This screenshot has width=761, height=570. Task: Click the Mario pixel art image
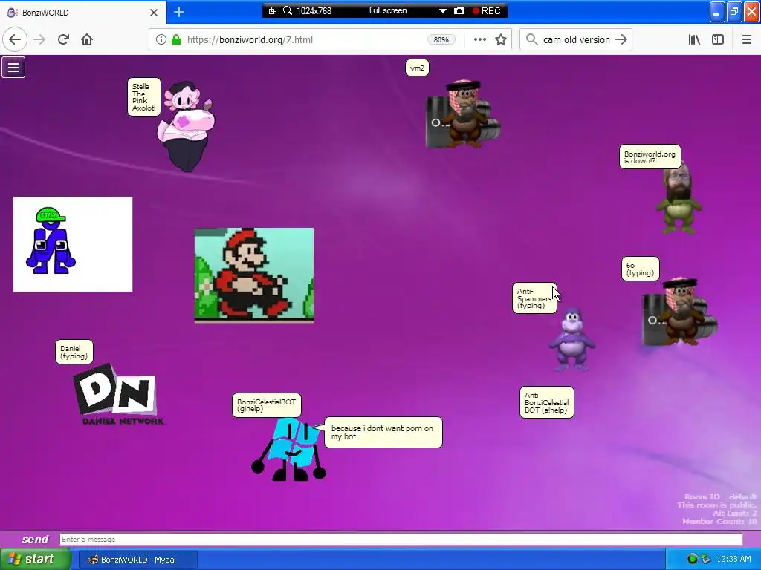pyautogui.click(x=254, y=275)
